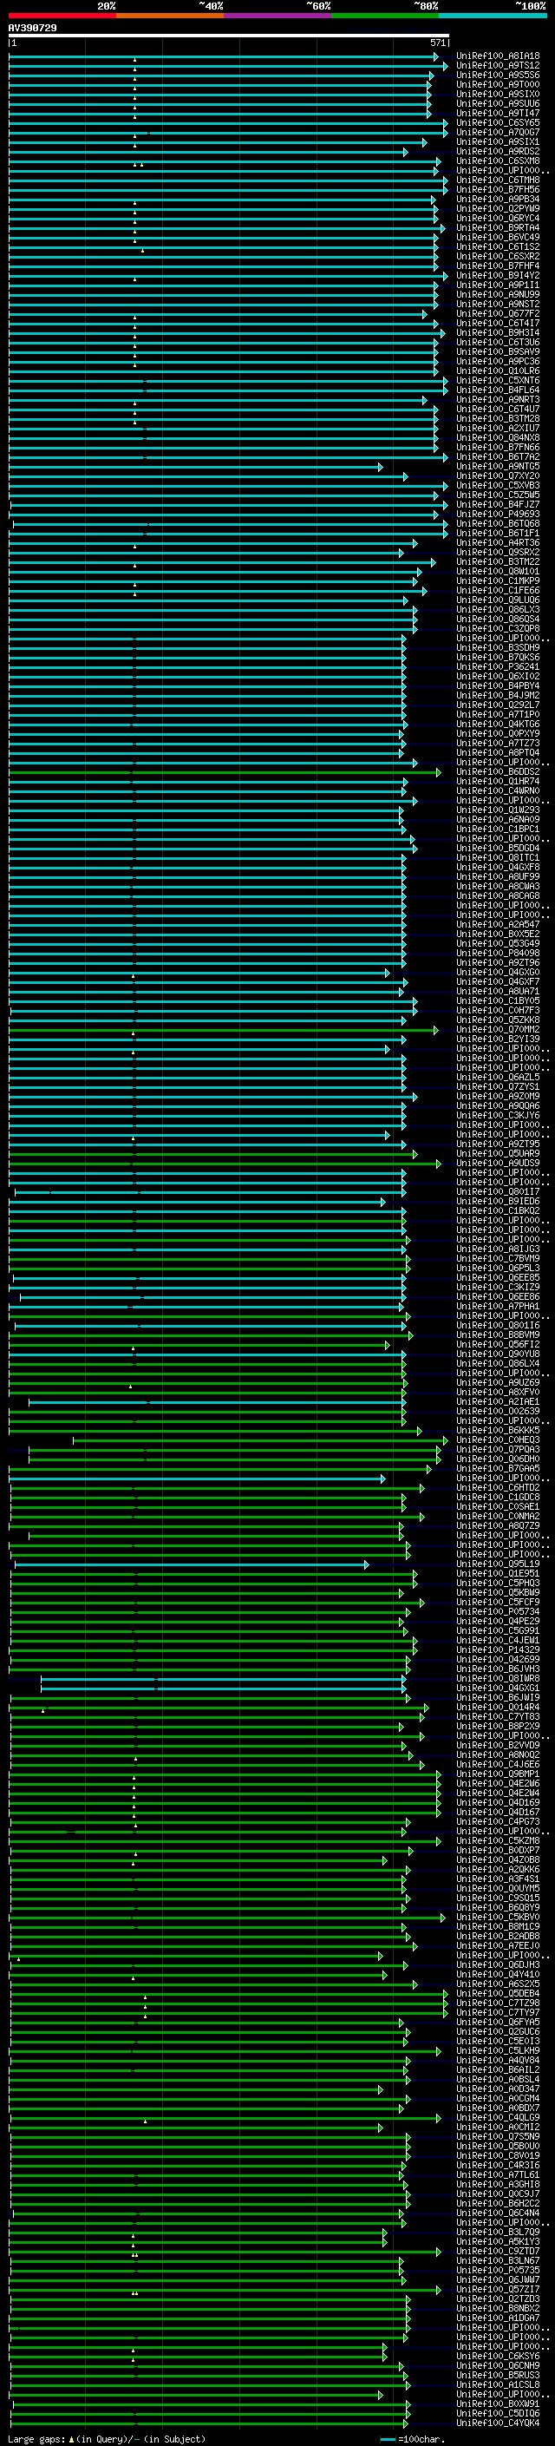Click the green alignment bar for Q70MM2
This screenshot has height=2446, width=555.
tap(223, 1029)
